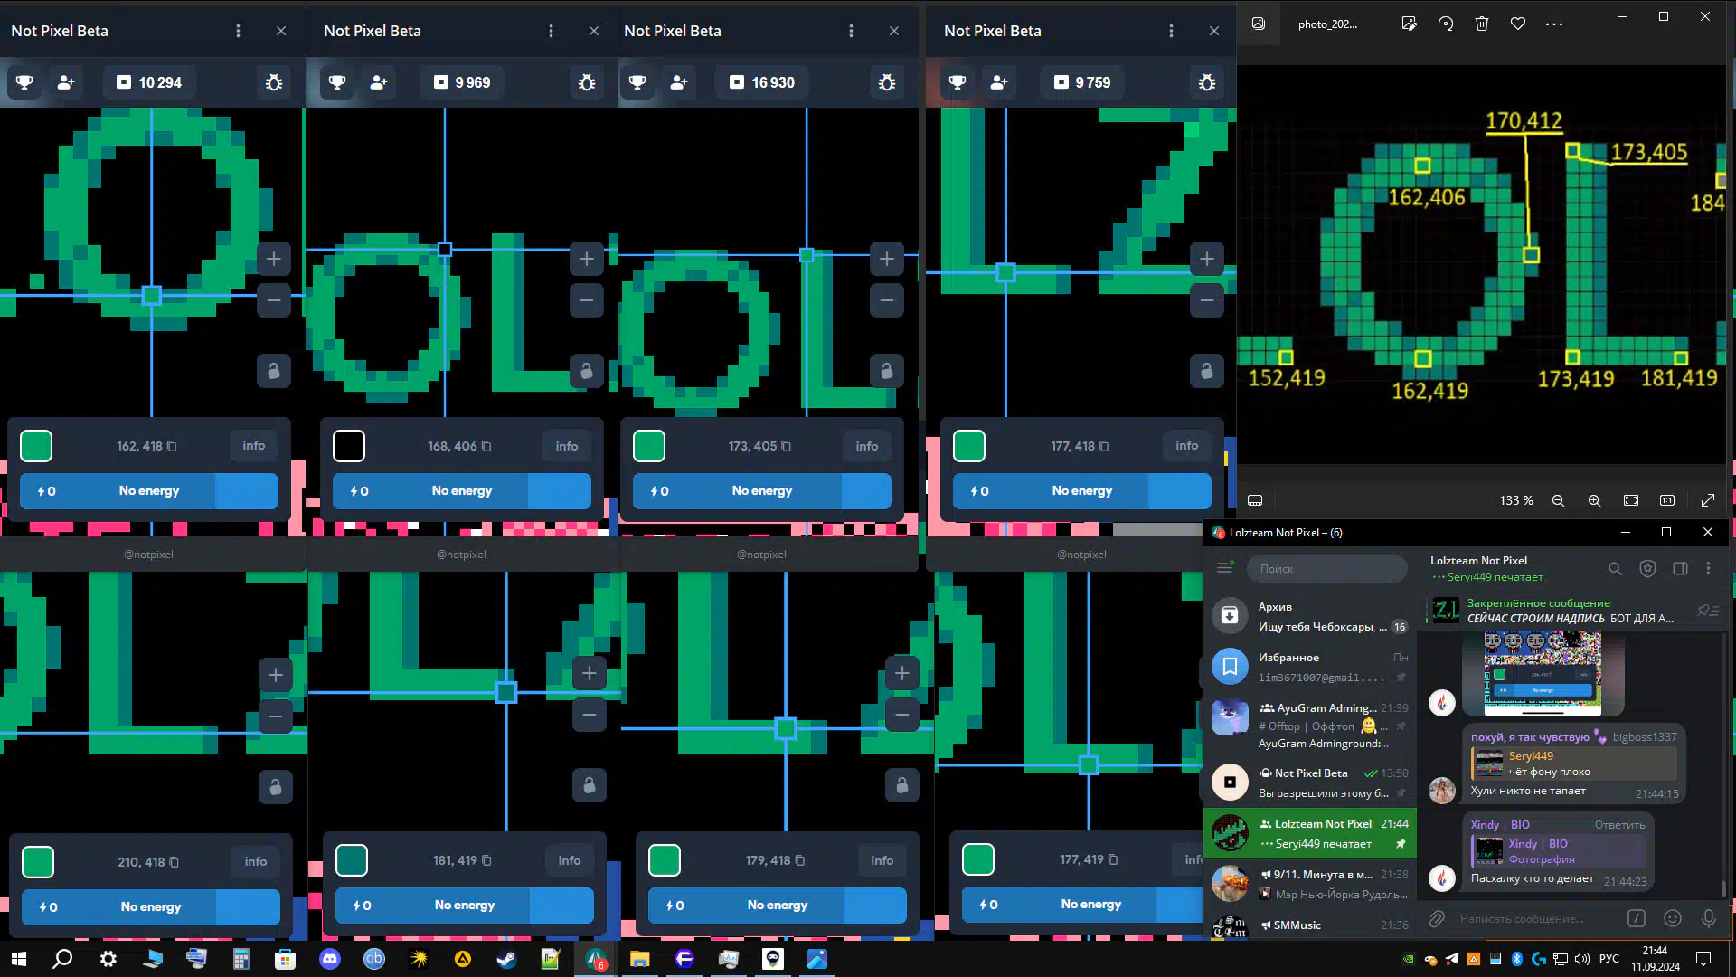This screenshot has height=977, width=1736.
Task: Open trophy icon in 9 969 window
Action: (x=337, y=82)
